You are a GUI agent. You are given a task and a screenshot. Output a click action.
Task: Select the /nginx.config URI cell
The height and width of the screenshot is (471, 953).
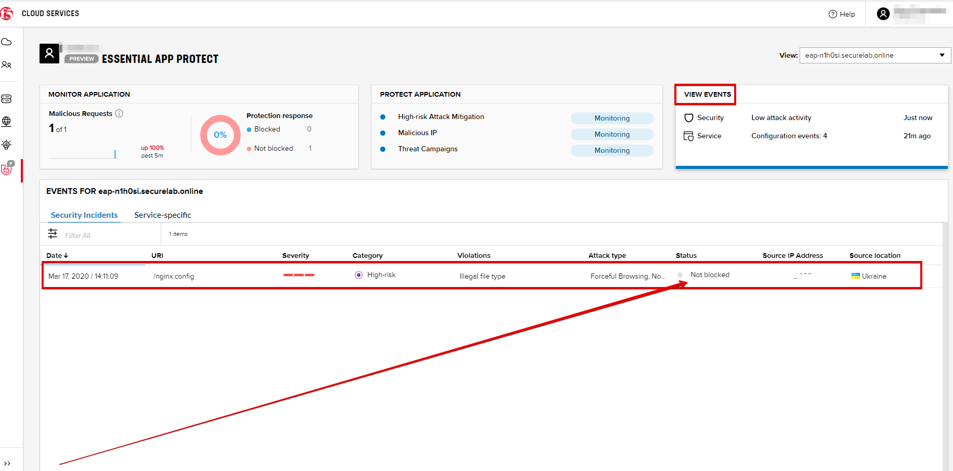click(x=174, y=277)
